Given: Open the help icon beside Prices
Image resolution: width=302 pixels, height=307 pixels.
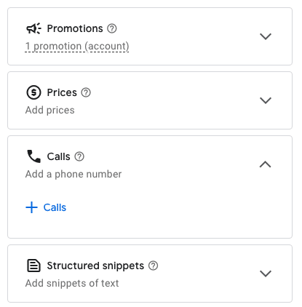Looking at the screenshot, I should point(86,92).
